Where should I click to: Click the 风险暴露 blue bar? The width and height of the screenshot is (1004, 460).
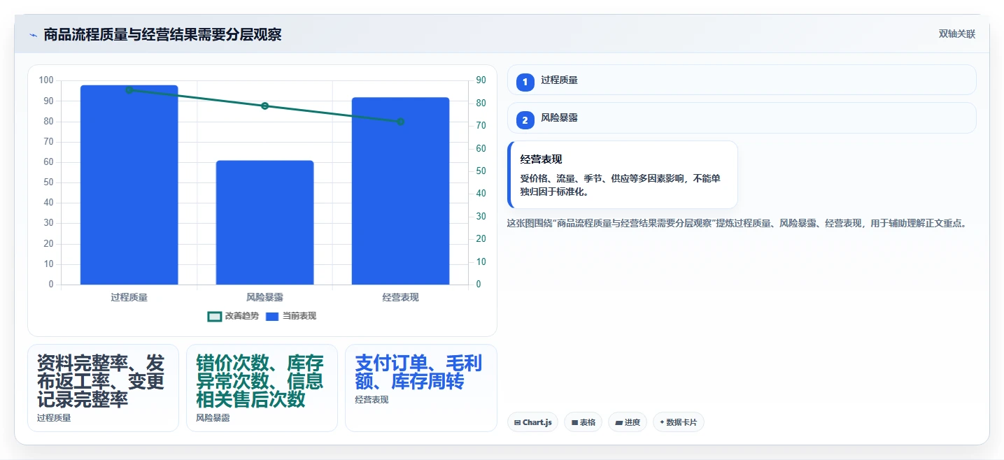pyautogui.click(x=265, y=222)
